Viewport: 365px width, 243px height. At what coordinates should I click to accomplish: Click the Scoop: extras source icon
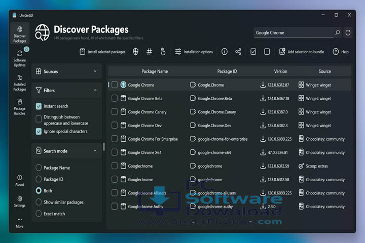pyautogui.click(x=301, y=166)
